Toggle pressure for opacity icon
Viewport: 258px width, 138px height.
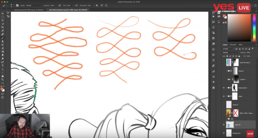pos(60,6)
